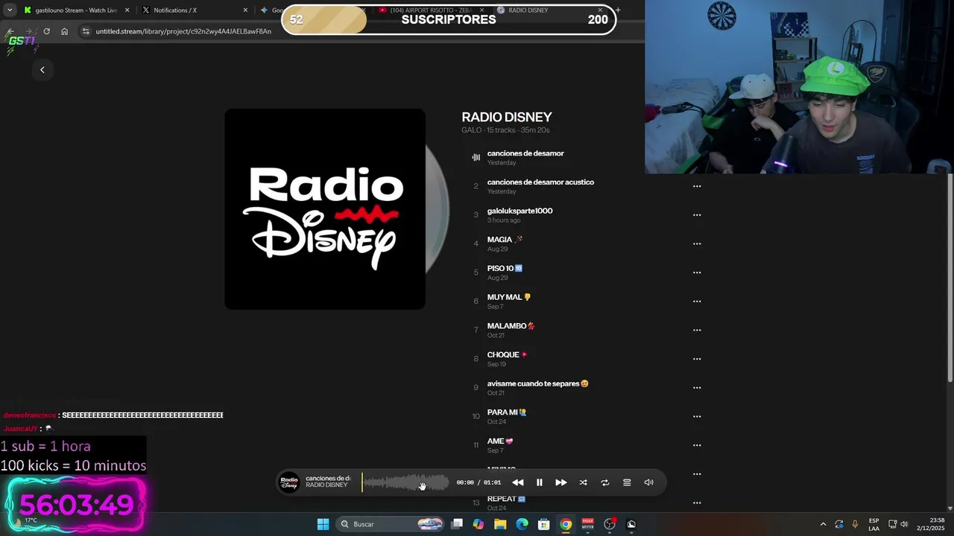Play track 'canciones de desamor acustico'

540,182
